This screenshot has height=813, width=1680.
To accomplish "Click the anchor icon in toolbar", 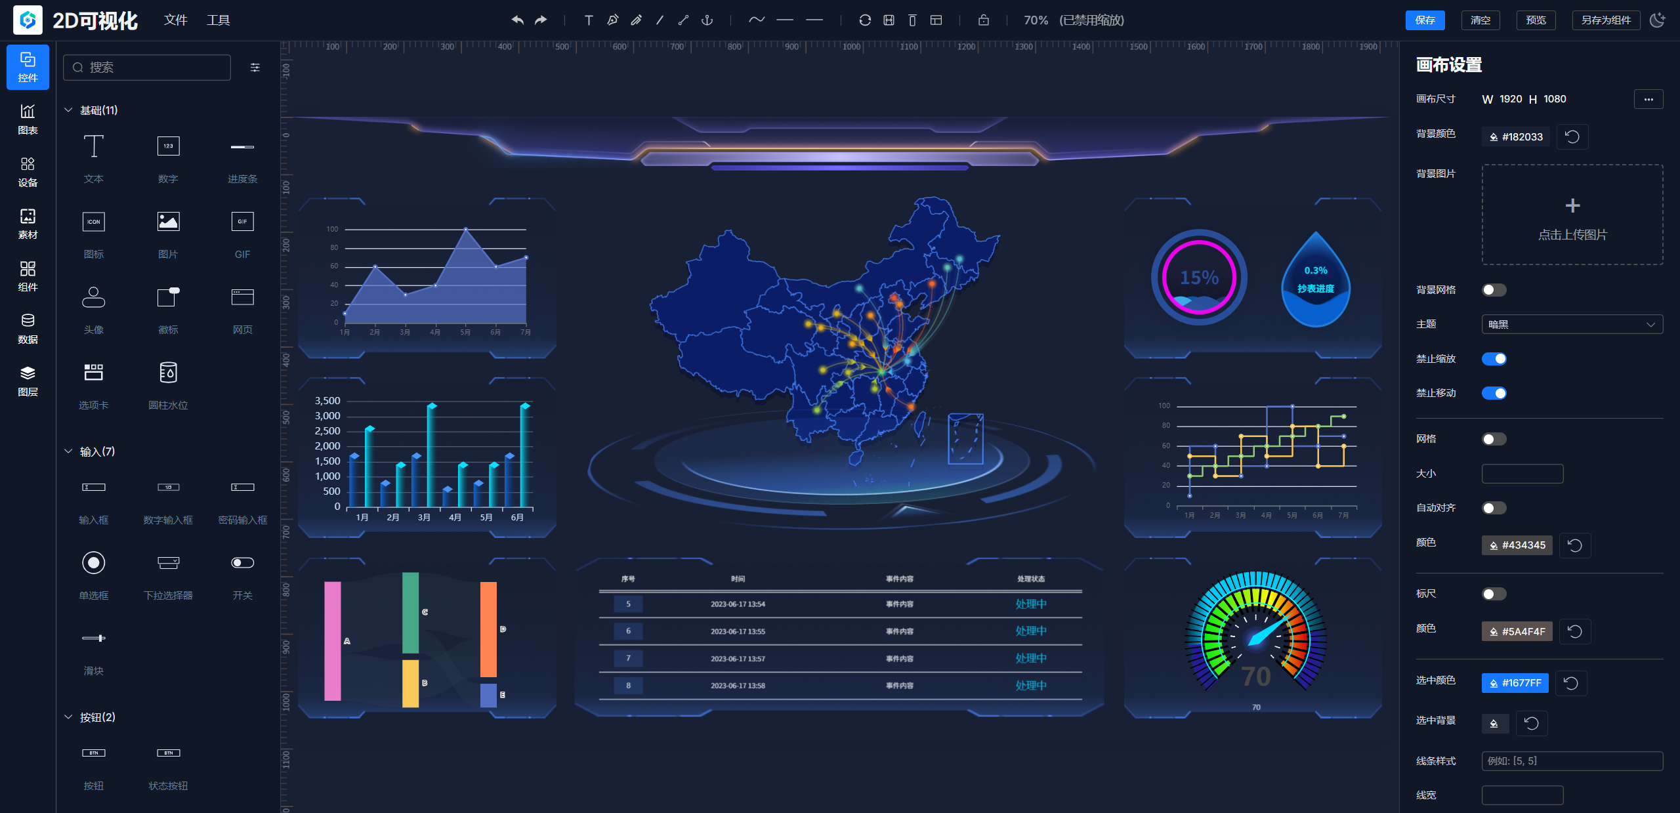I will 707,20.
